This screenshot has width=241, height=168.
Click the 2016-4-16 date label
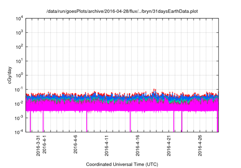coord(137,145)
